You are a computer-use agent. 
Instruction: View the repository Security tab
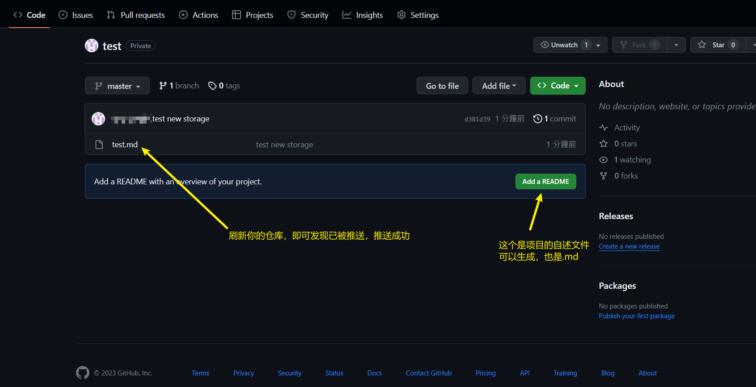(x=308, y=15)
